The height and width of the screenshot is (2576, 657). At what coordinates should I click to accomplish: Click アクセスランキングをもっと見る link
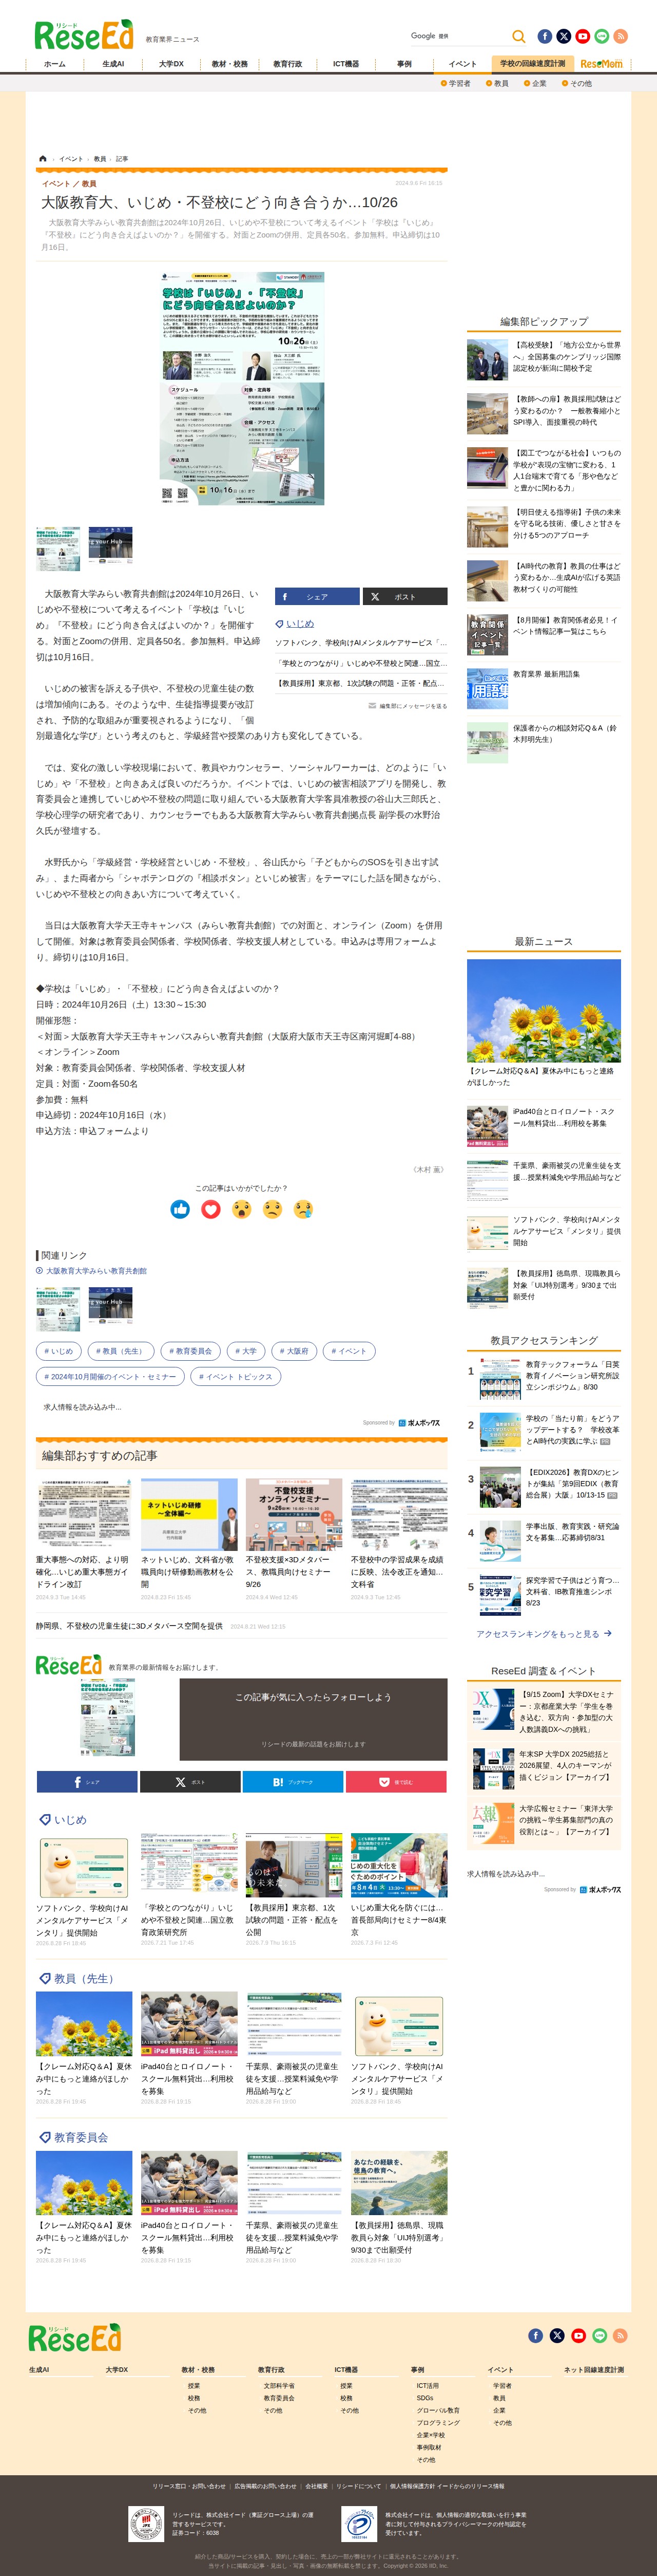coord(543,1634)
